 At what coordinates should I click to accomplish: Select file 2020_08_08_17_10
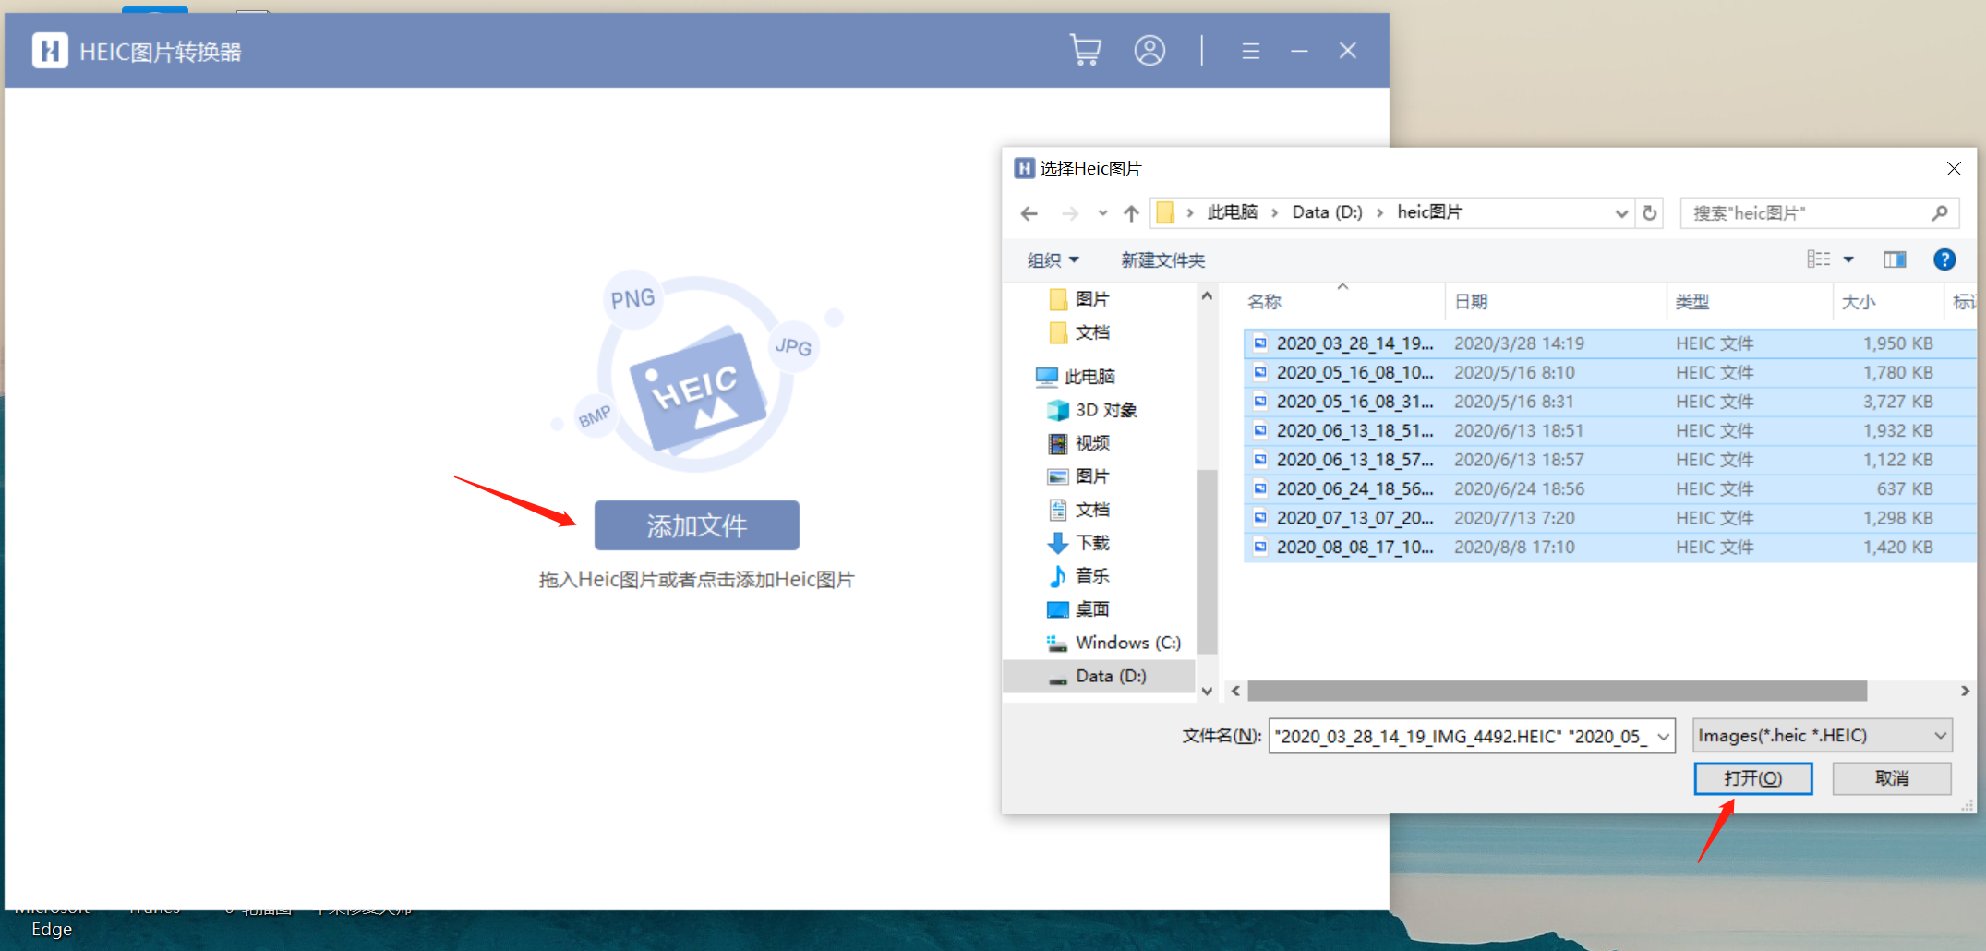click(1610, 547)
